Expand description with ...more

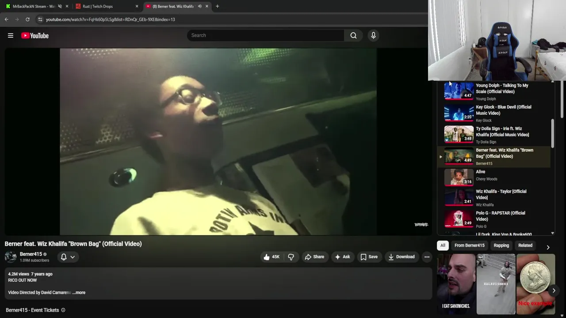[x=79, y=292]
